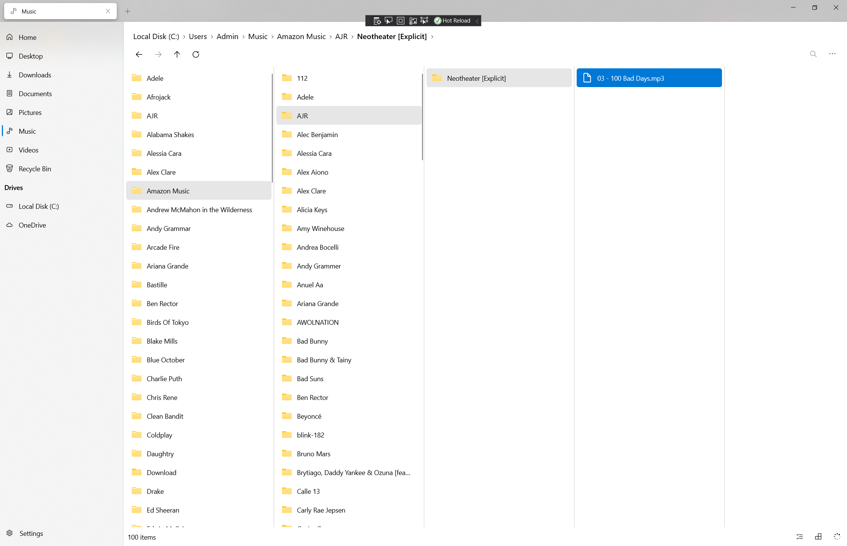Screen dimensions: 847x546
Task: Open the Amy Winehouse folder
Action: [349, 228]
